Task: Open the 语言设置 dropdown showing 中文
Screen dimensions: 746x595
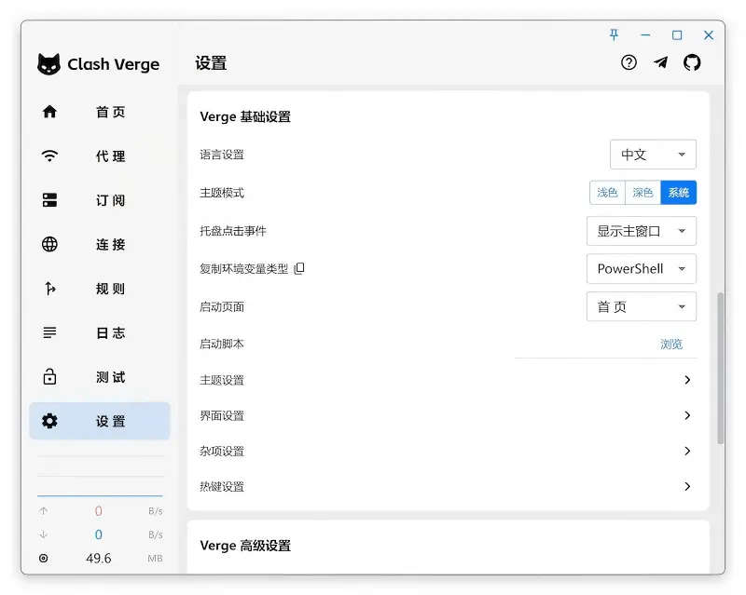Action: tap(653, 155)
